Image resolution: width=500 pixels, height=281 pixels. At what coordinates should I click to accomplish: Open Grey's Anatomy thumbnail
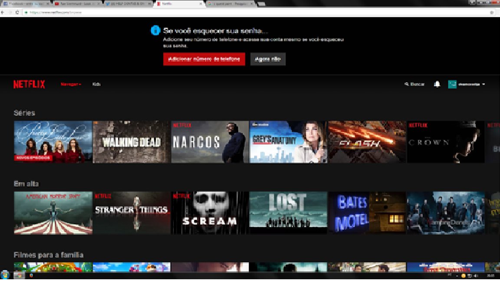(x=288, y=142)
